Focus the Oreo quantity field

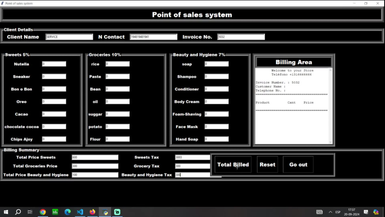click(54, 101)
